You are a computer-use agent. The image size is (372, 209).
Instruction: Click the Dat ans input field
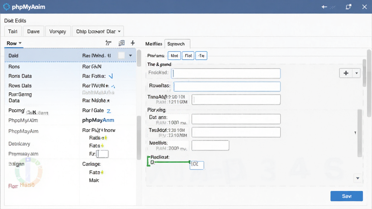[236, 119]
